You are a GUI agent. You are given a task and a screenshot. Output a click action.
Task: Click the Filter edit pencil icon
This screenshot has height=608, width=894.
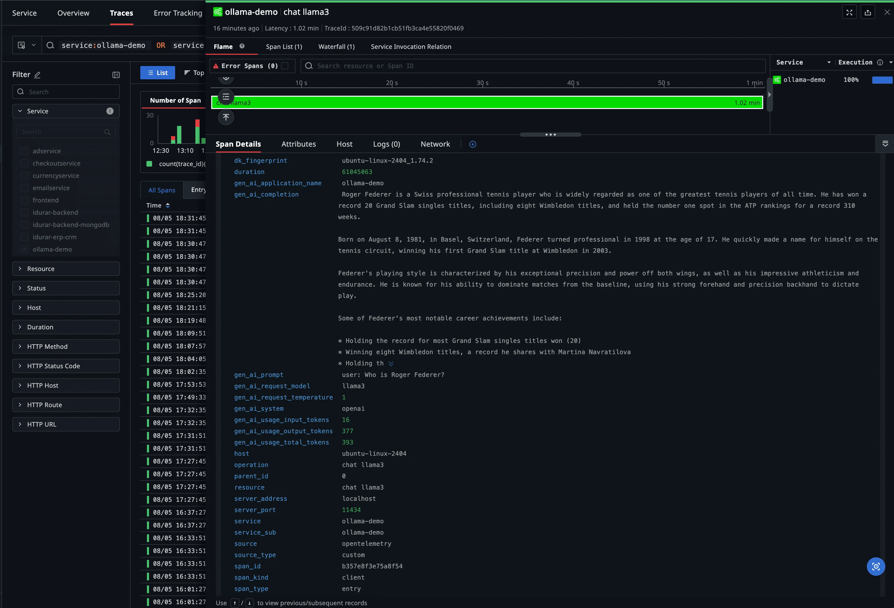37,75
